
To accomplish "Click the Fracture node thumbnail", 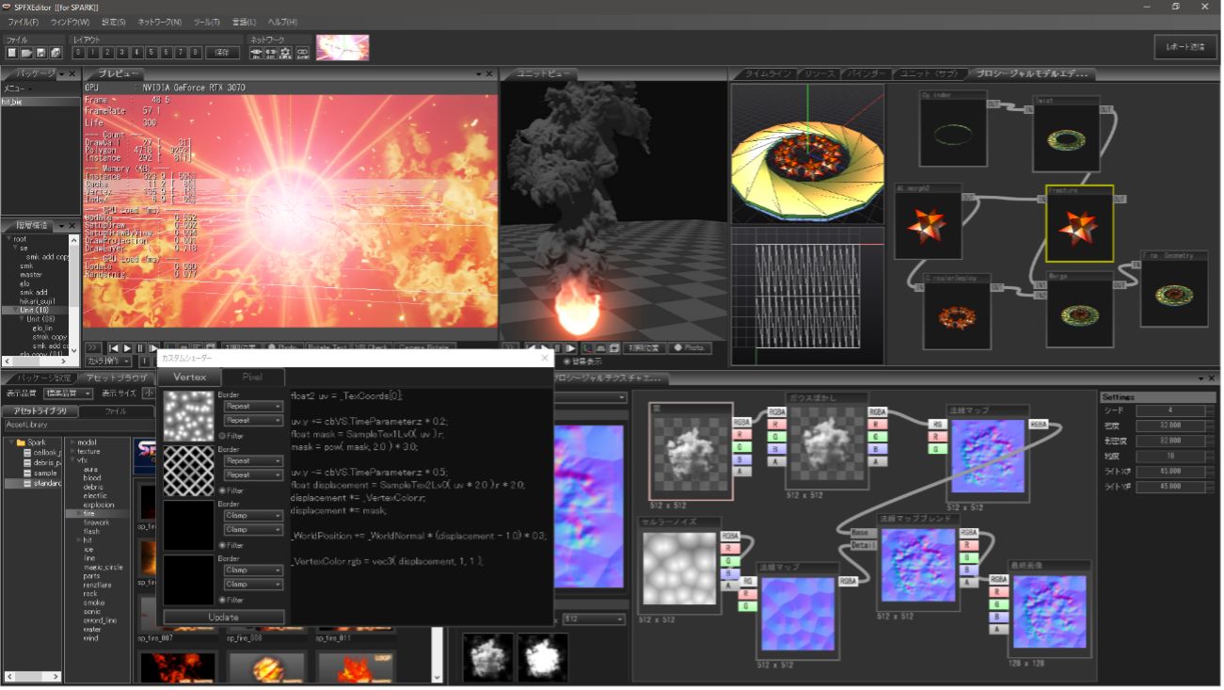I will (x=1079, y=228).
